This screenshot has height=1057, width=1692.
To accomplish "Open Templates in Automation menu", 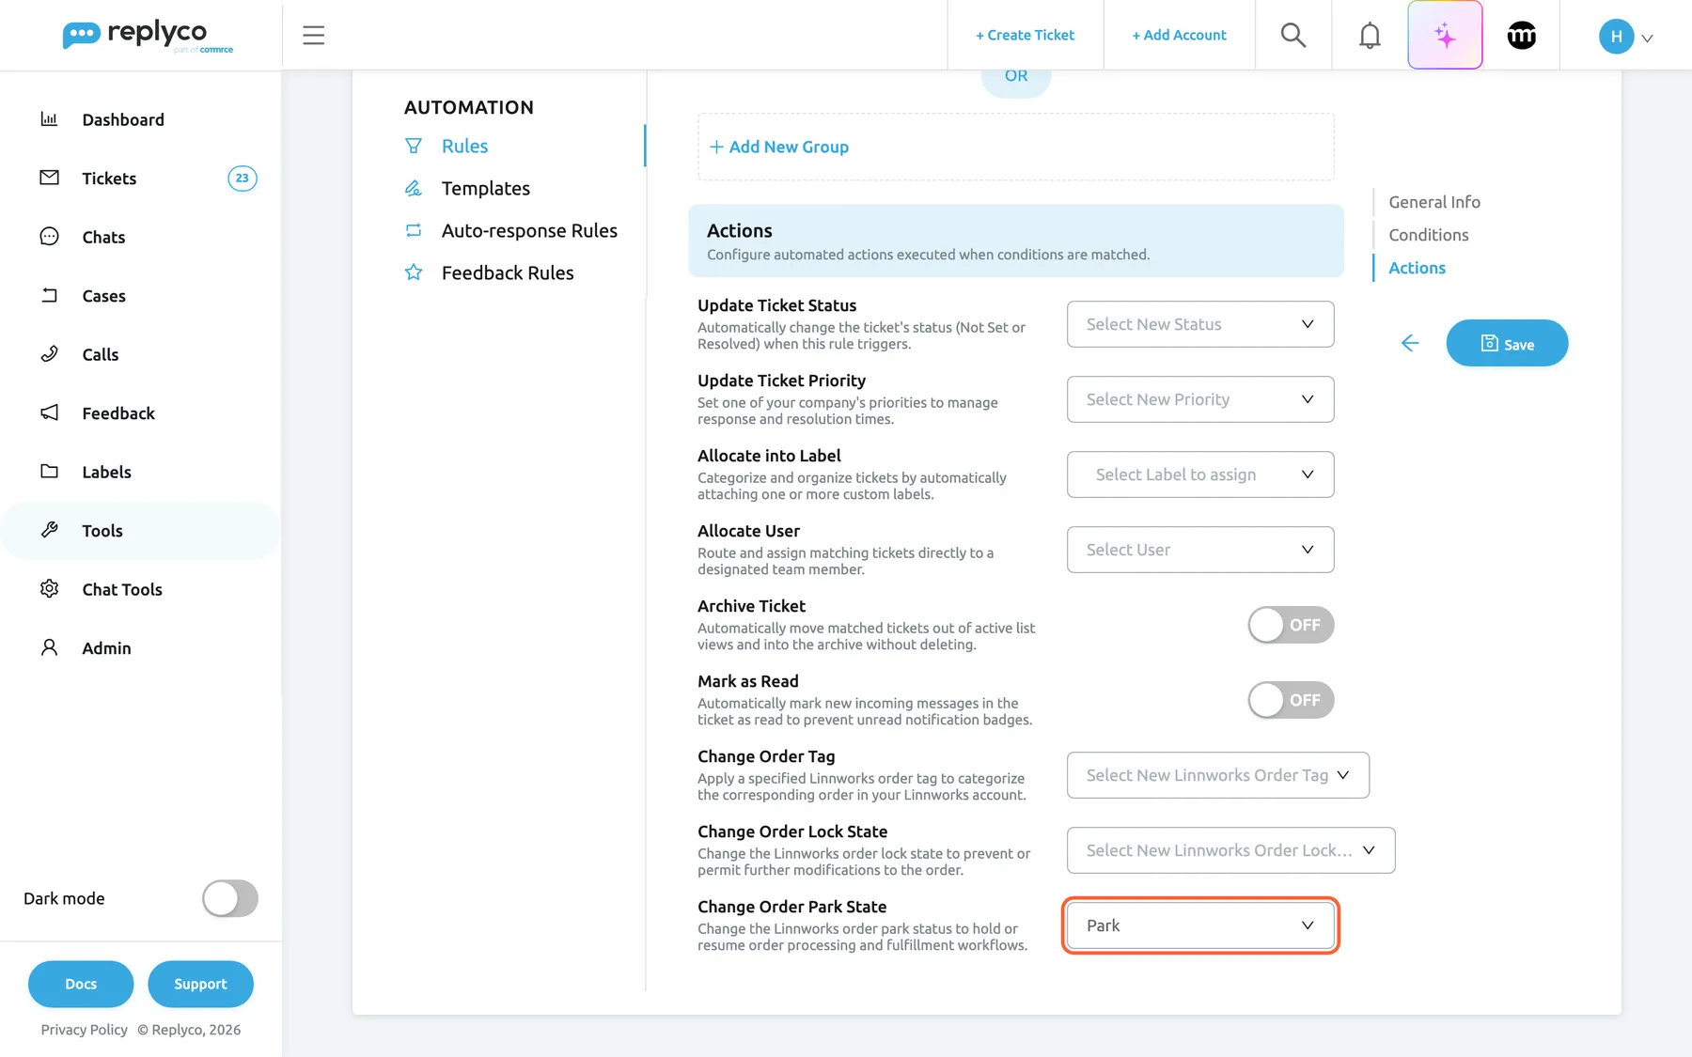I will pyautogui.click(x=485, y=188).
